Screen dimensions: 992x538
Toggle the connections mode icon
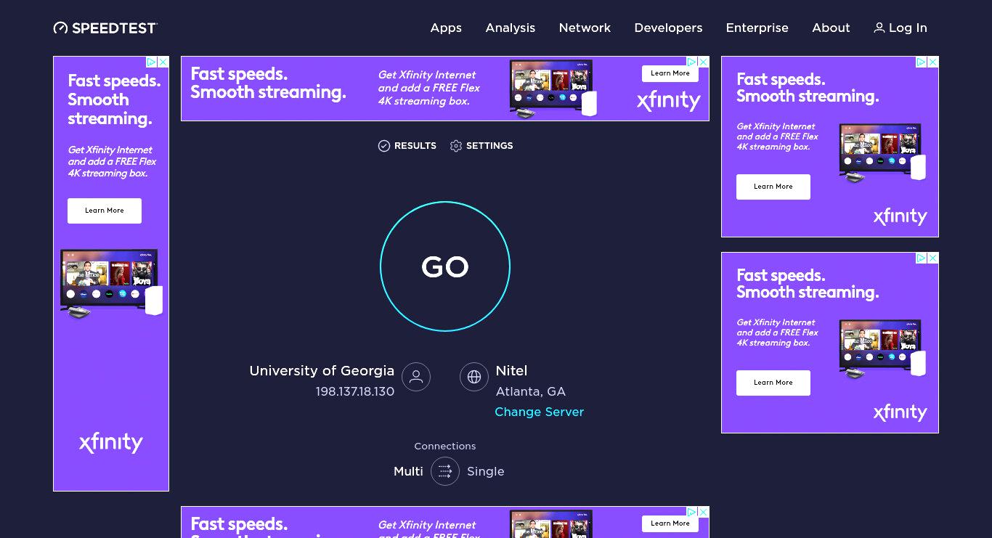(x=445, y=471)
